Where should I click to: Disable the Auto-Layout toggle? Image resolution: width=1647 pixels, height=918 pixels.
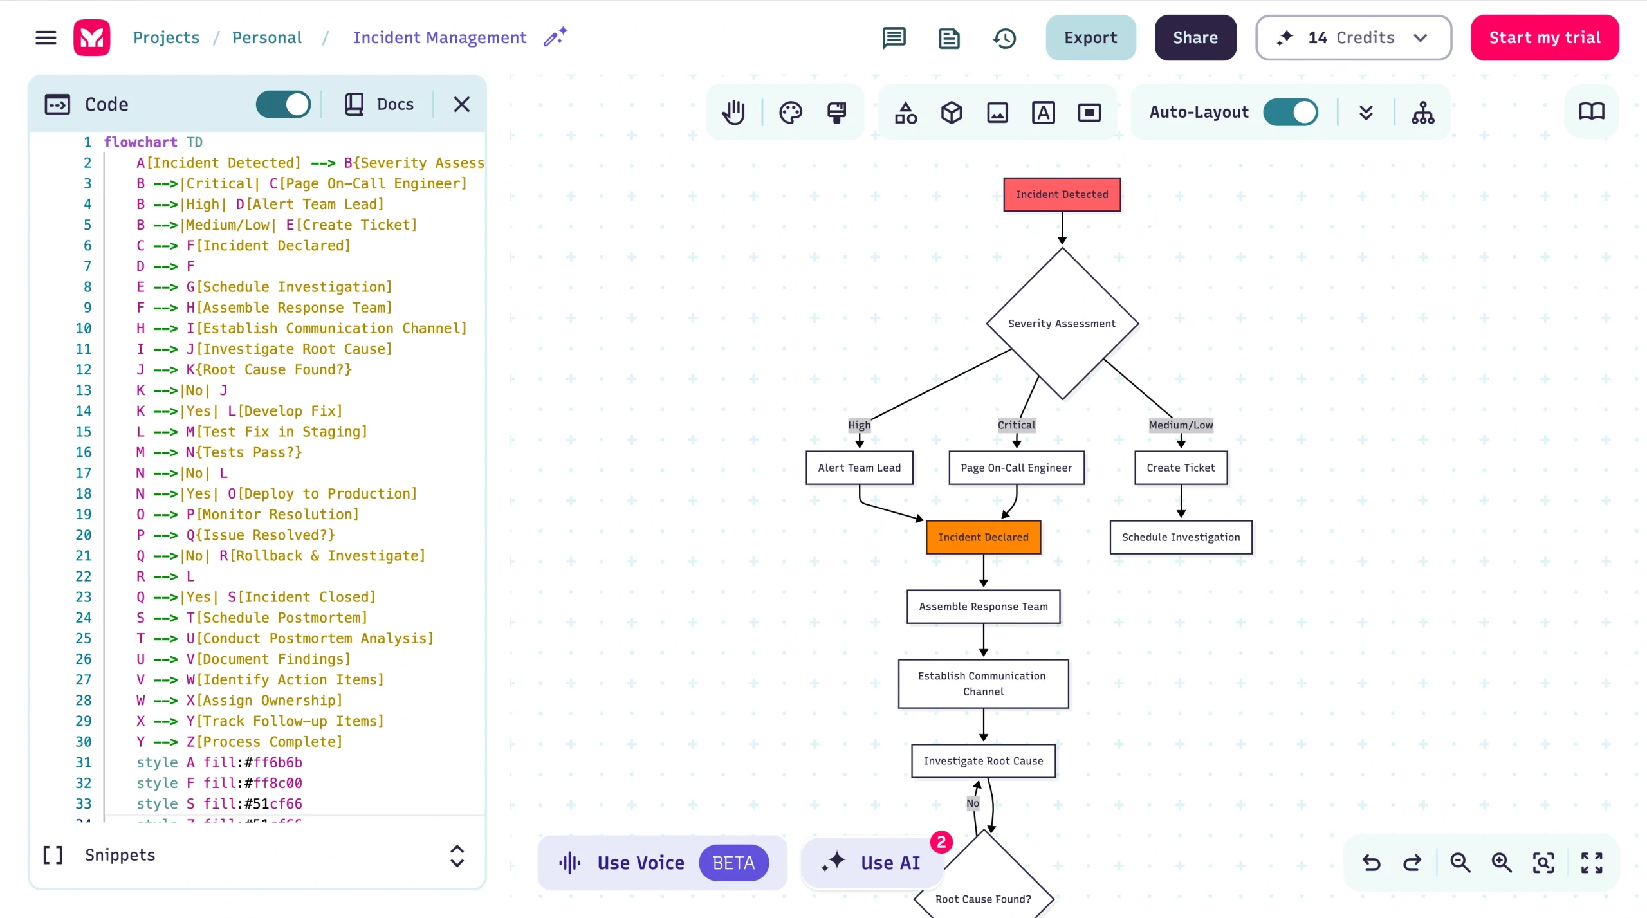(1291, 112)
